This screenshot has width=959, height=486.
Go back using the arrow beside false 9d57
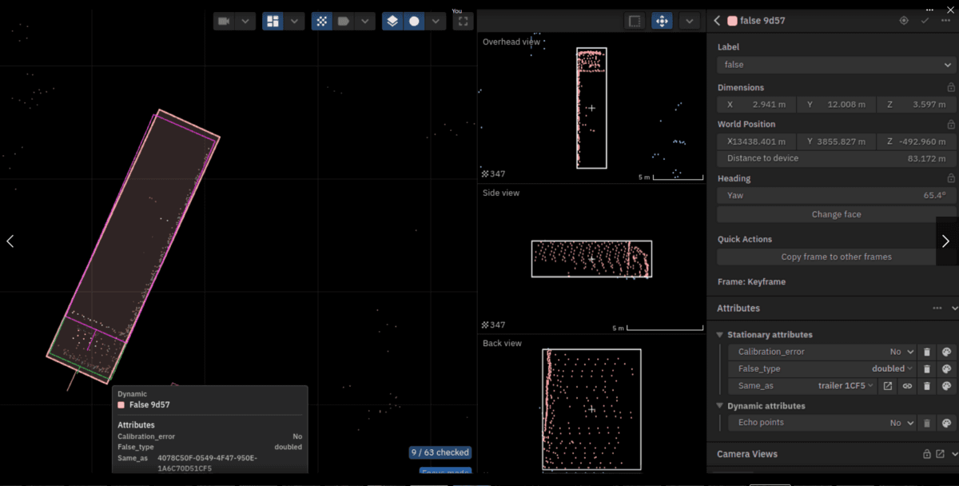(x=717, y=21)
